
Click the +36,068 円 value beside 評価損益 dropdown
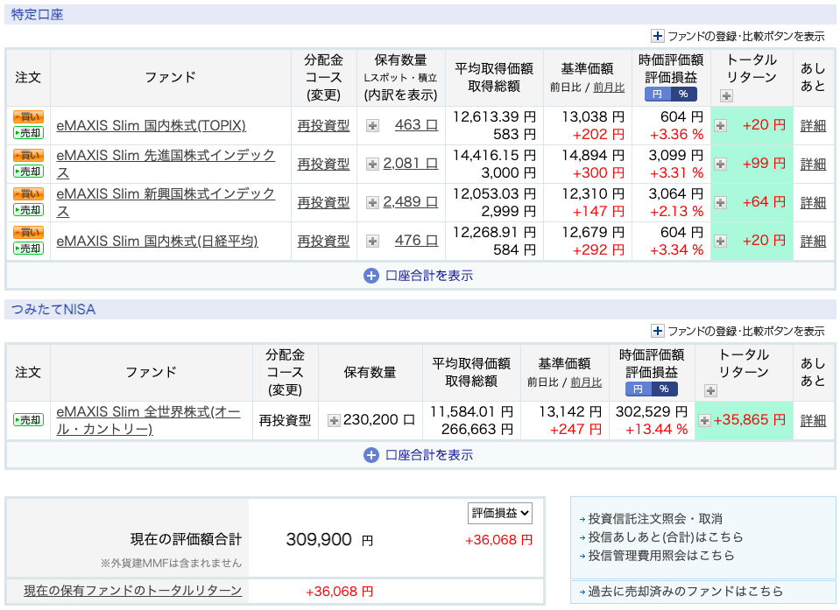498,541
